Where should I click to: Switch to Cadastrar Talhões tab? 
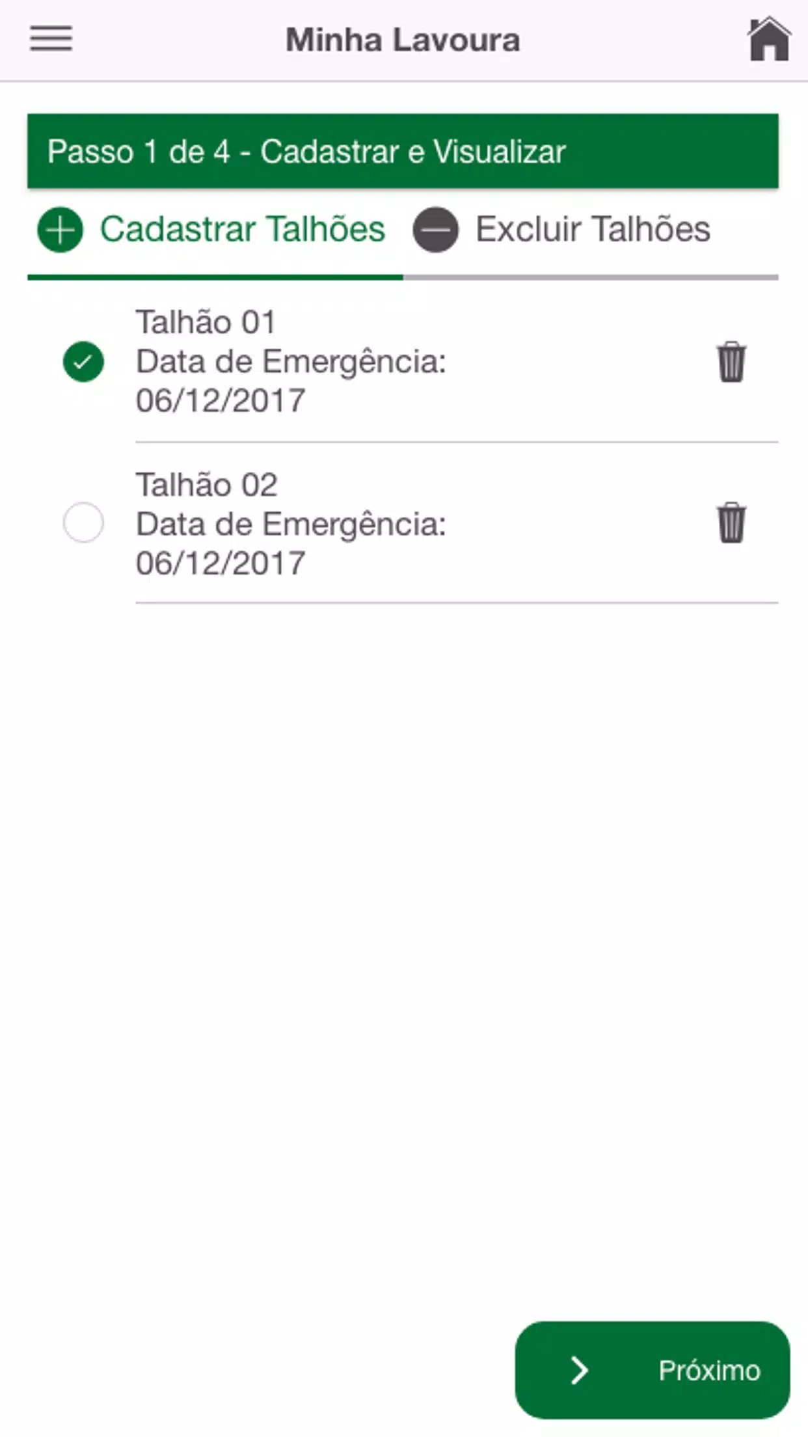(211, 230)
